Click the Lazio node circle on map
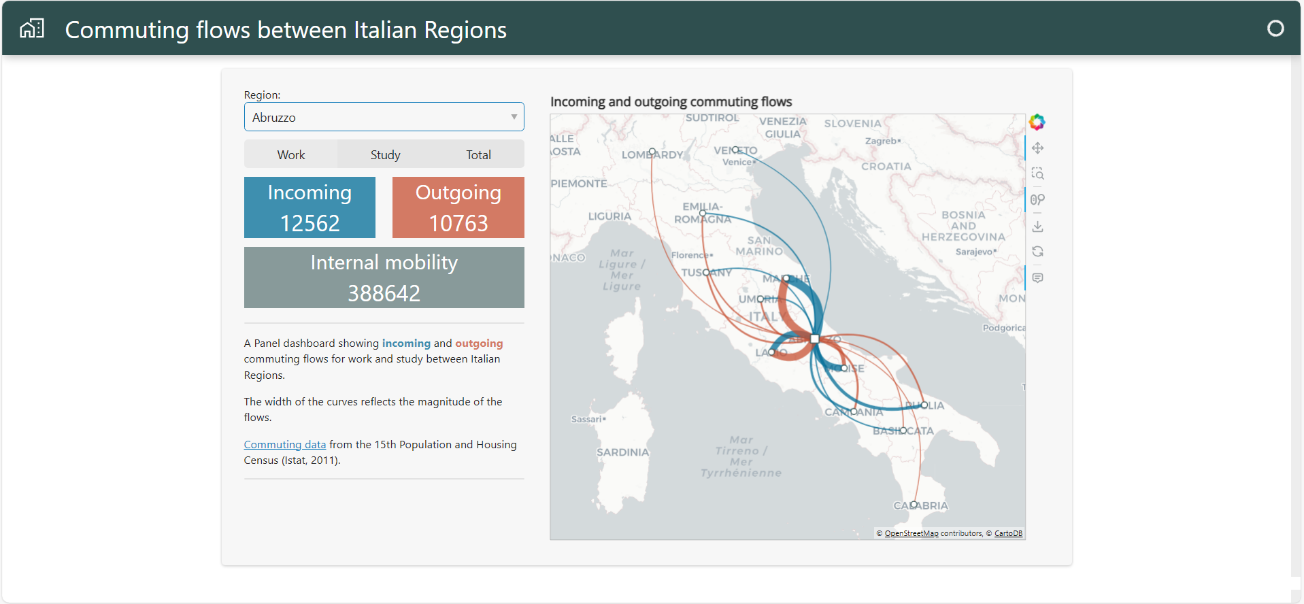1304x604 pixels. coord(772,352)
